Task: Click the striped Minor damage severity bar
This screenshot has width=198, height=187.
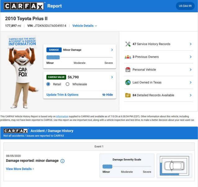Action: click(x=53, y=57)
